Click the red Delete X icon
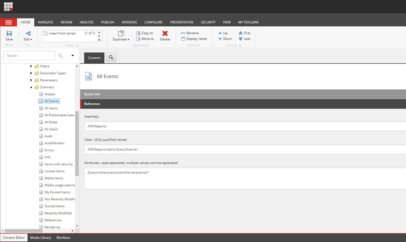 click(165, 33)
